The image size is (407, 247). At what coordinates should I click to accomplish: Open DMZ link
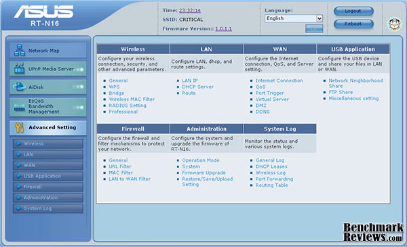click(x=261, y=106)
